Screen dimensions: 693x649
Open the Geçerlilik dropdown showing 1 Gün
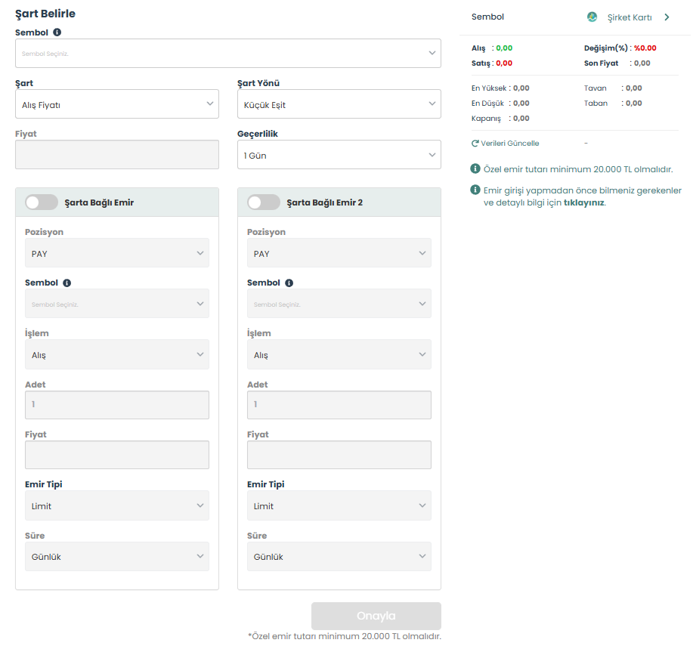click(x=339, y=155)
